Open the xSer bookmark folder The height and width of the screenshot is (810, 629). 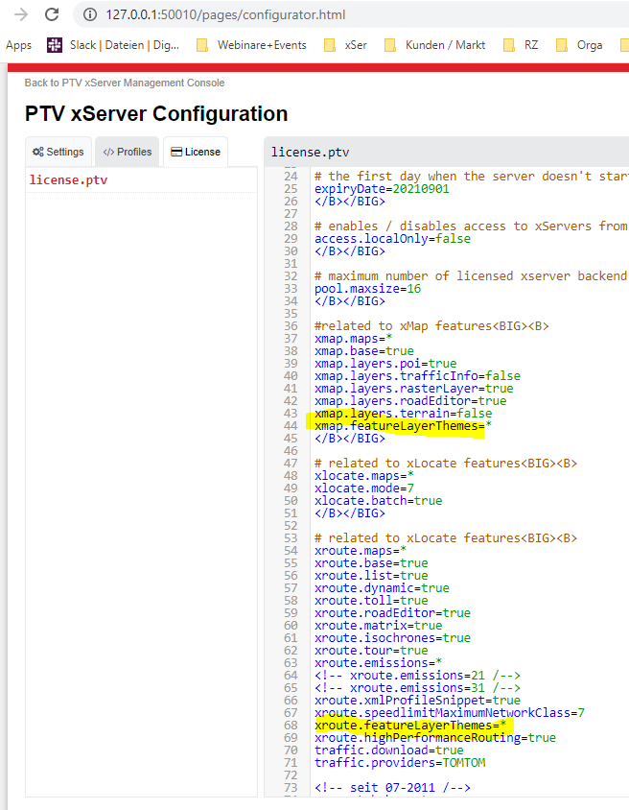point(346,45)
